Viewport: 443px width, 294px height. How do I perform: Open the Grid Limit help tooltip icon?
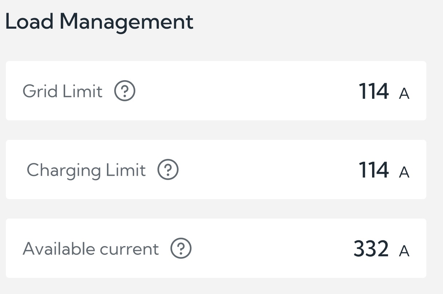pos(125,91)
